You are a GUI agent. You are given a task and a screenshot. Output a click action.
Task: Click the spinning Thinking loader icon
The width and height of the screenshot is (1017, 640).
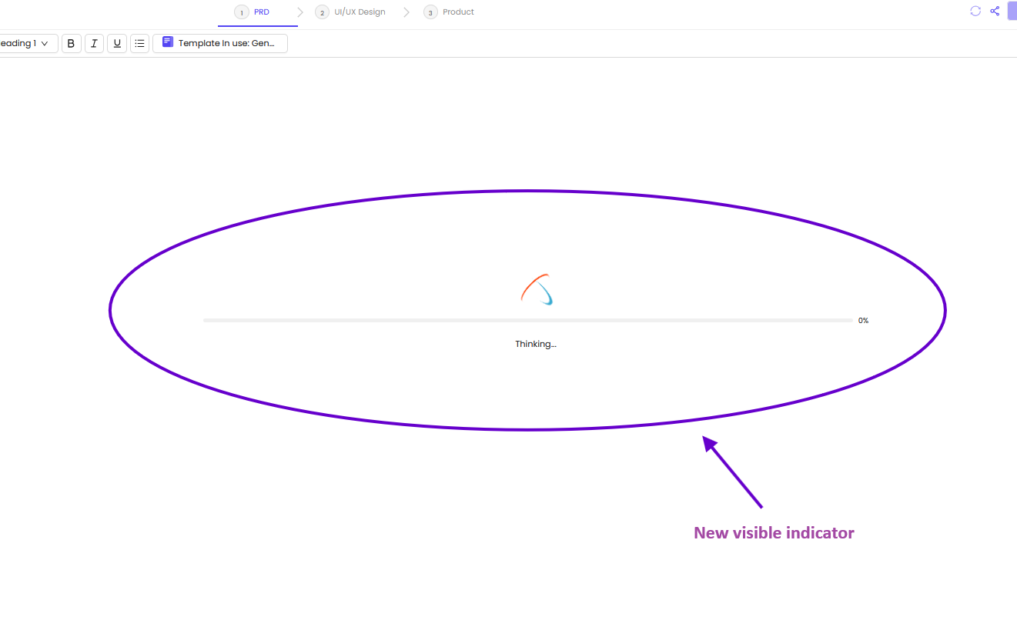pyautogui.click(x=537, y=291)
